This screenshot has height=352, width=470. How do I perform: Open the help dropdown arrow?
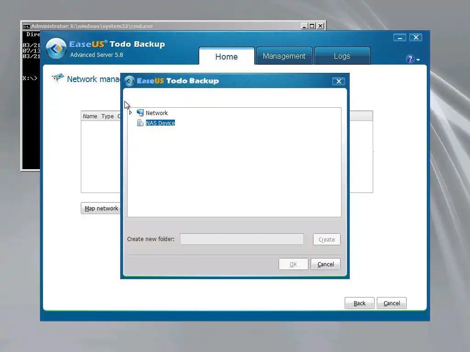[x=418, y=60]
